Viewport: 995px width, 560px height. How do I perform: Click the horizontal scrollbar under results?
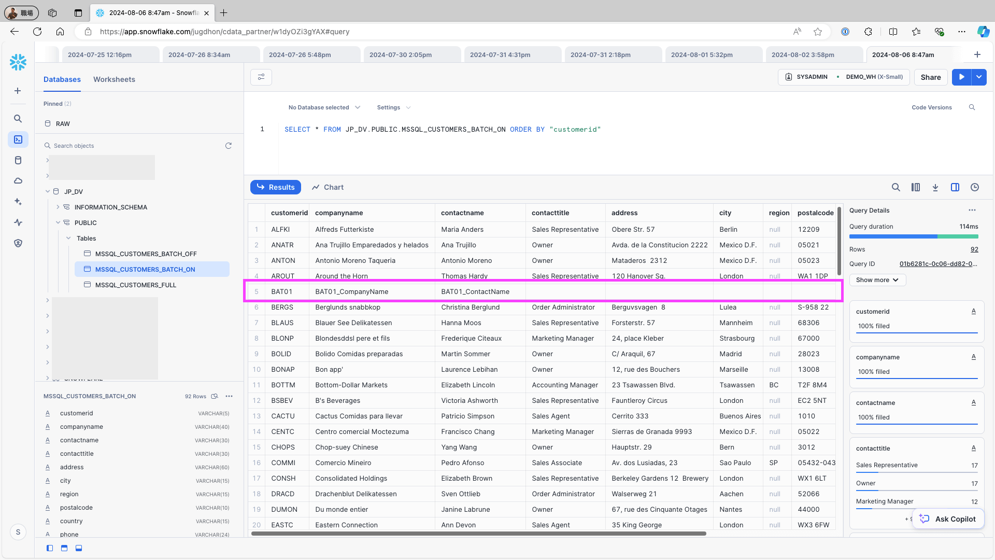pos(478,534)
